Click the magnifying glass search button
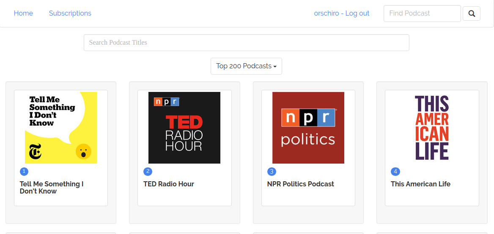The image size is (494, 234). pyautogui.click(x=471, y=13)
